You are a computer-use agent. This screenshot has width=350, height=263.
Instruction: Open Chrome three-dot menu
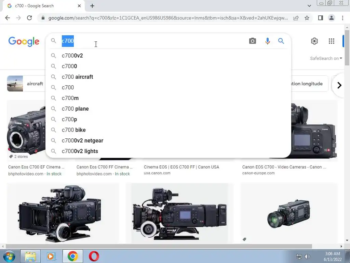[x=342, y=18]
